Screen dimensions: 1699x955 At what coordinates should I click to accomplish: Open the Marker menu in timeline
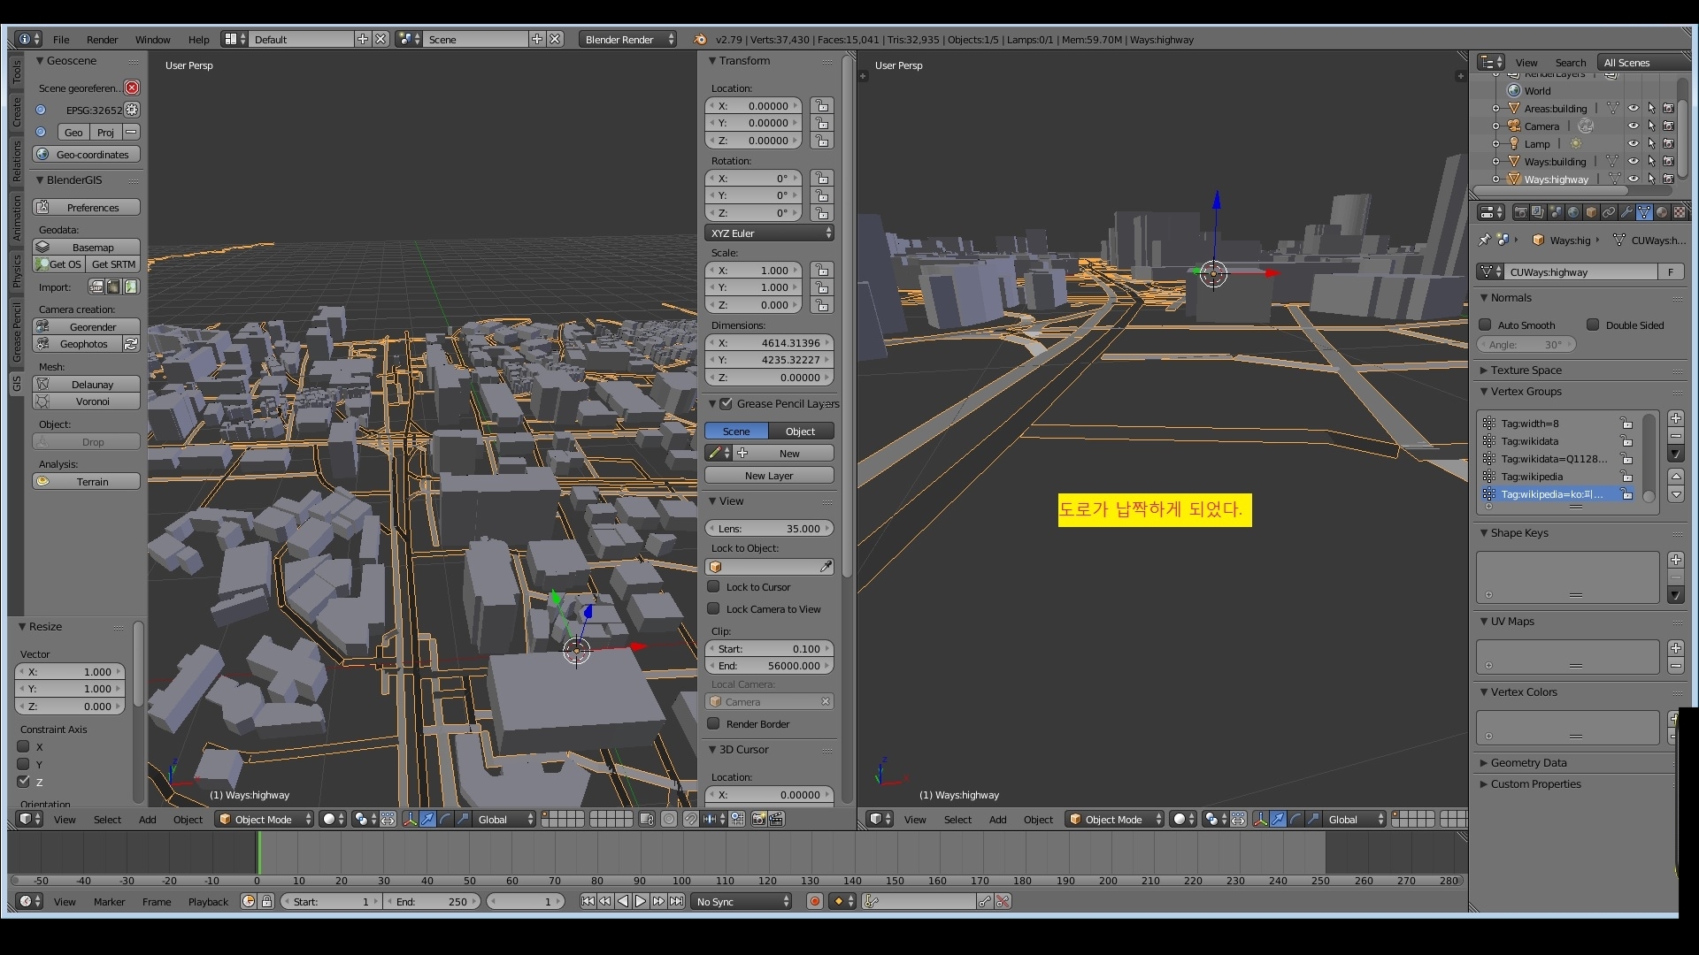click(109, 902)
